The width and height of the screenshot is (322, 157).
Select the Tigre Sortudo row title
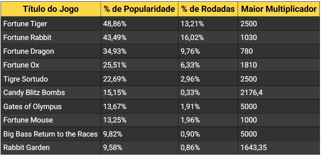pos(25,79)
